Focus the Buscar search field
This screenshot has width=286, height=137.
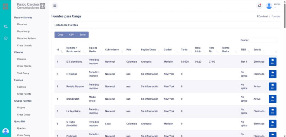point(263,40)
